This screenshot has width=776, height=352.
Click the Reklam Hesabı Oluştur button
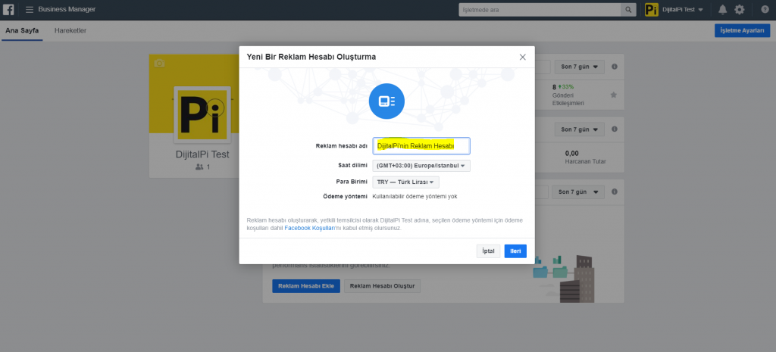(382, 285)
